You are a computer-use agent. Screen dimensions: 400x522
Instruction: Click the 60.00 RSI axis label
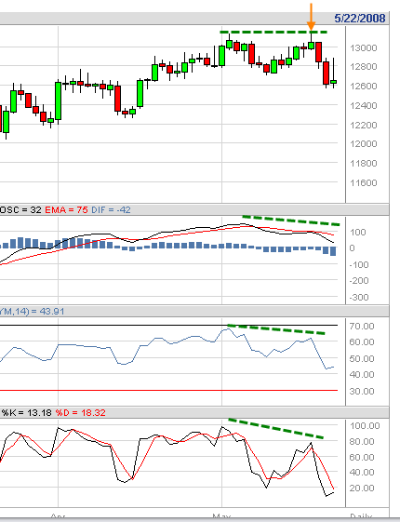(x=362, y=342)
